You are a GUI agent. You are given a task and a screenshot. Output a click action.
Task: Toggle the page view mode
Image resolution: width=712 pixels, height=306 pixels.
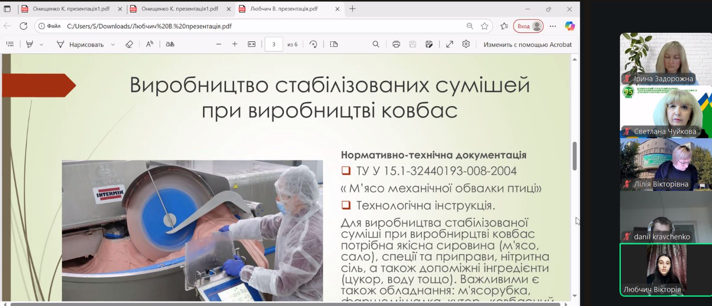[334, 44]
